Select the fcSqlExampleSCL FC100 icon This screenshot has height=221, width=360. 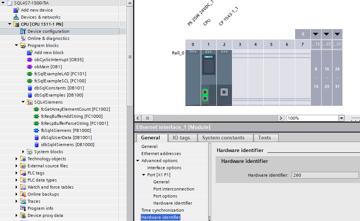point(29,81)
